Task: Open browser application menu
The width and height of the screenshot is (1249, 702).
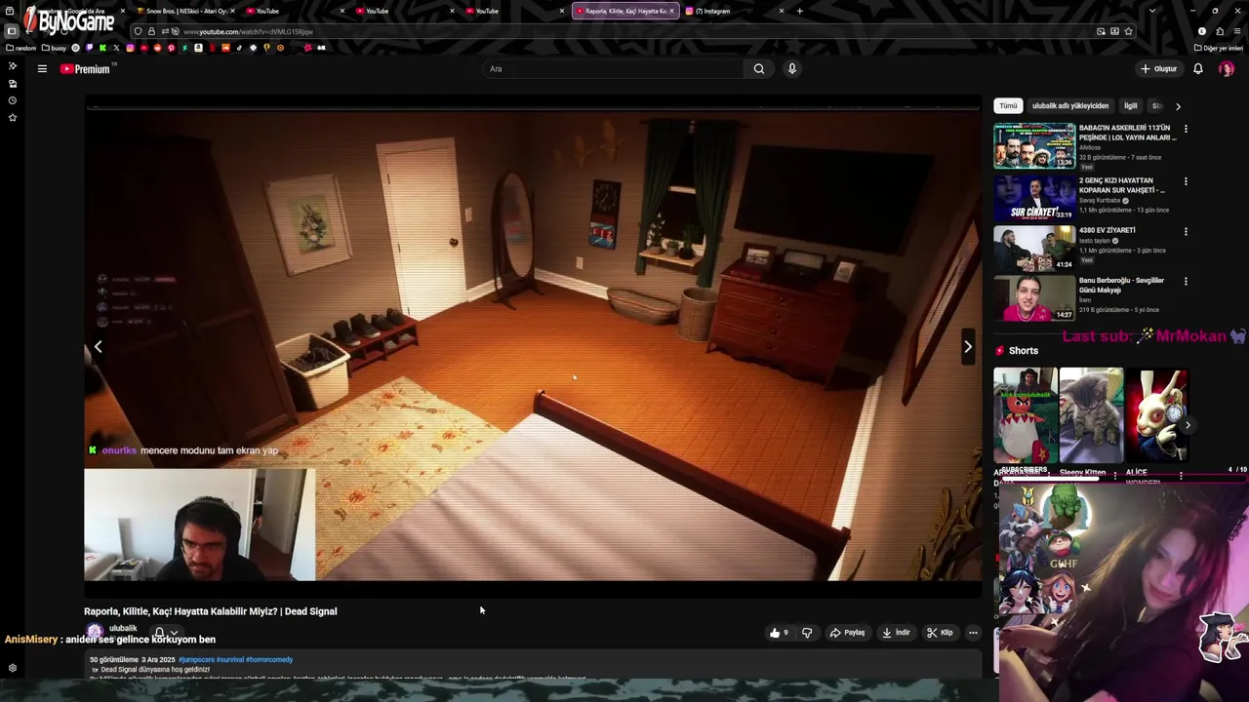Action: (x=1237, y=31)
